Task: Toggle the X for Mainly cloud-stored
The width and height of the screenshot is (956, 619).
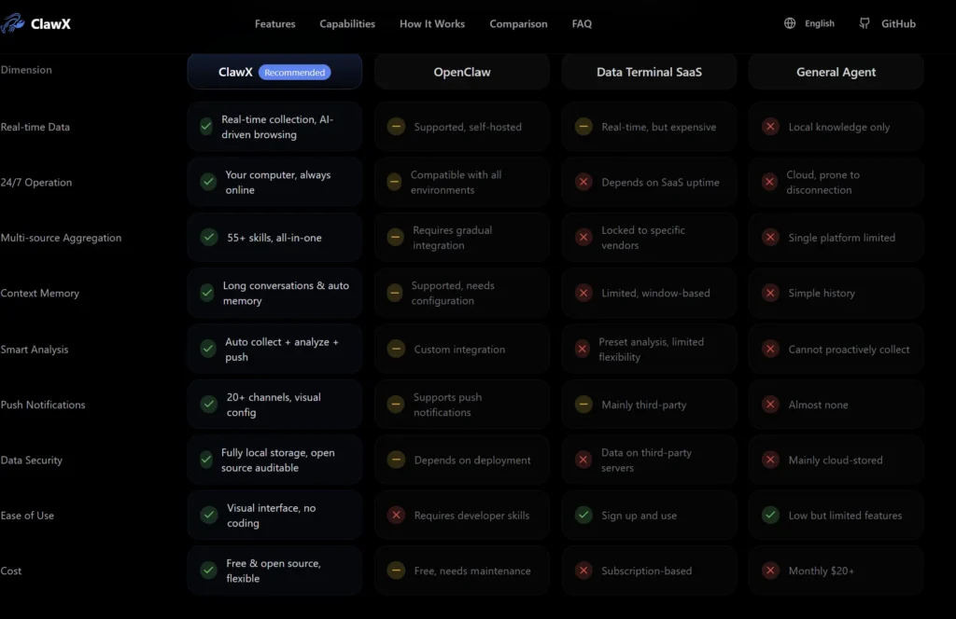Action: [770, 460]
